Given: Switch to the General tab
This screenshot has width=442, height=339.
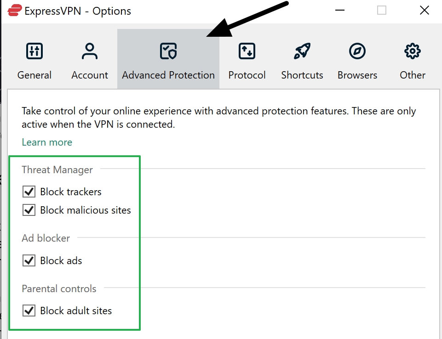Looking at the screenshot, I should click(x=34, y=75).
